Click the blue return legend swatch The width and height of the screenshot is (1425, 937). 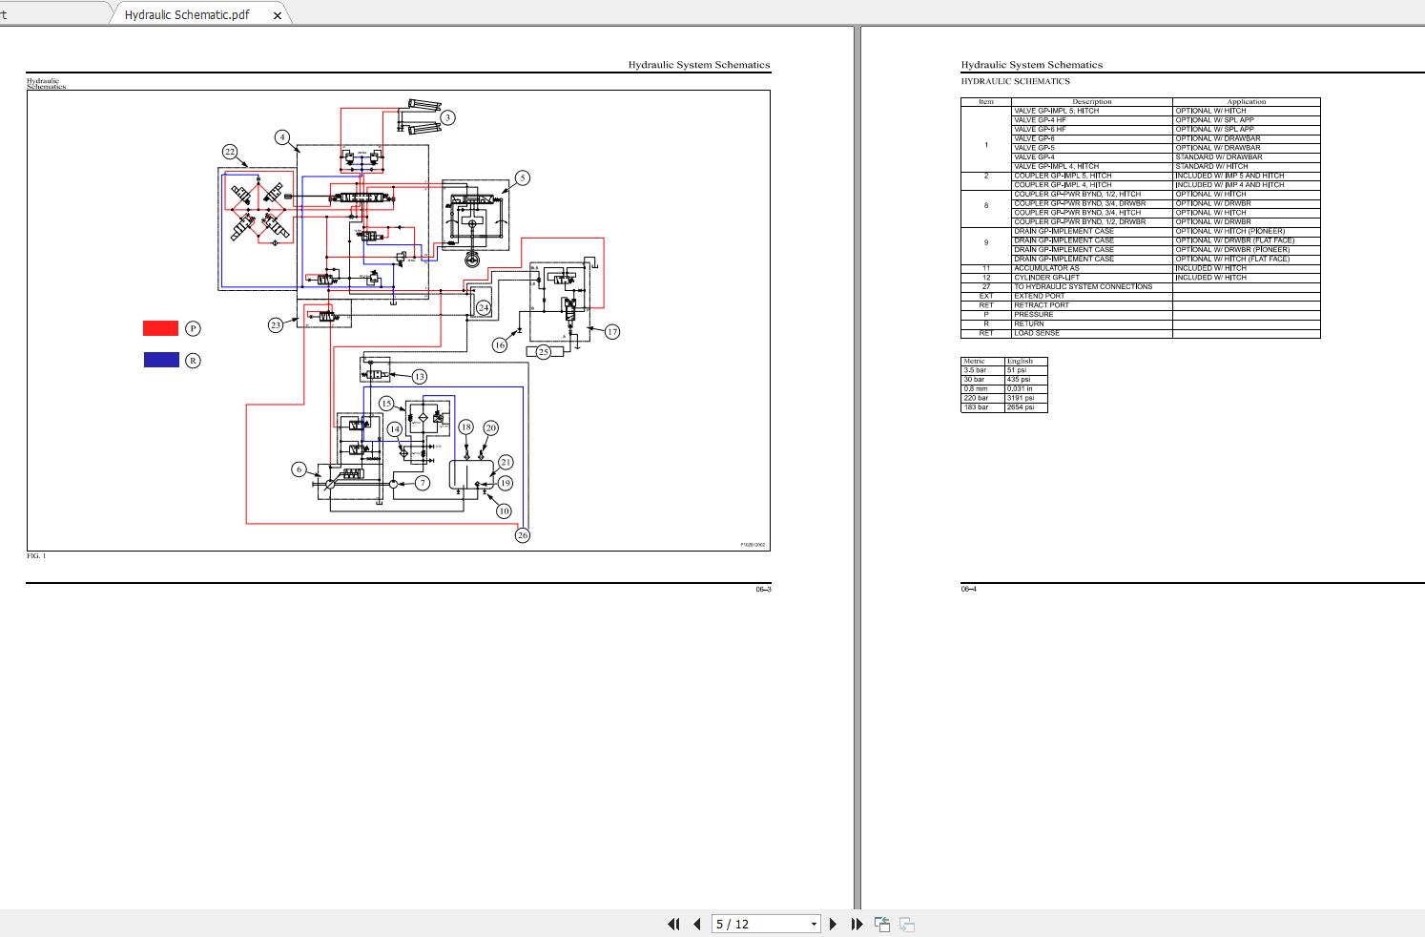point(161,360)
